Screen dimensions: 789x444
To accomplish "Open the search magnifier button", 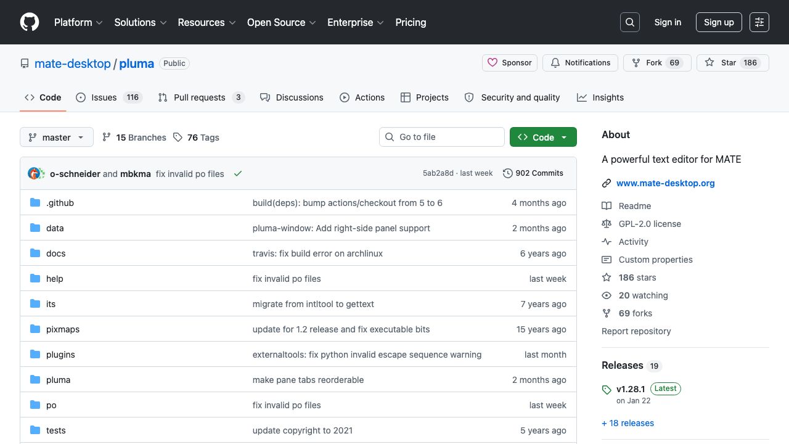I will (x=630, y=22).
